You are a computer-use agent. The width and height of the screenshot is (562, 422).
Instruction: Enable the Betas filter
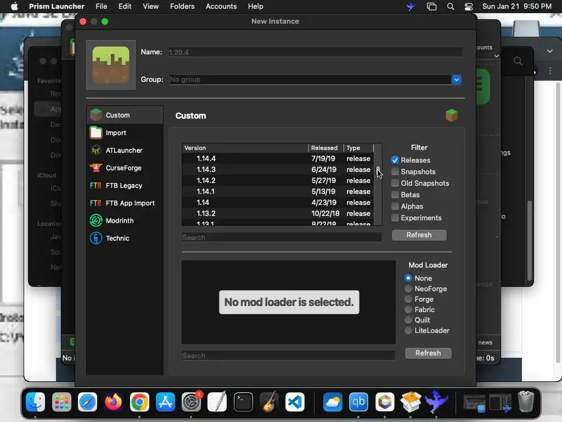(x=395, y=195)
